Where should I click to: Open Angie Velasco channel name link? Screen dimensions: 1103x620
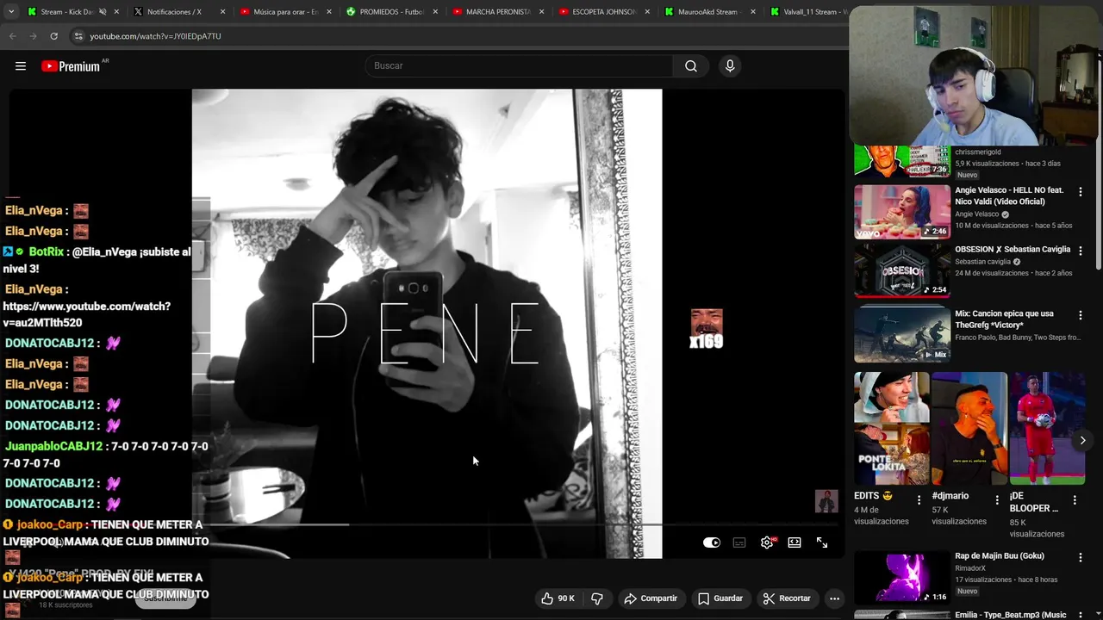(976, 214)
